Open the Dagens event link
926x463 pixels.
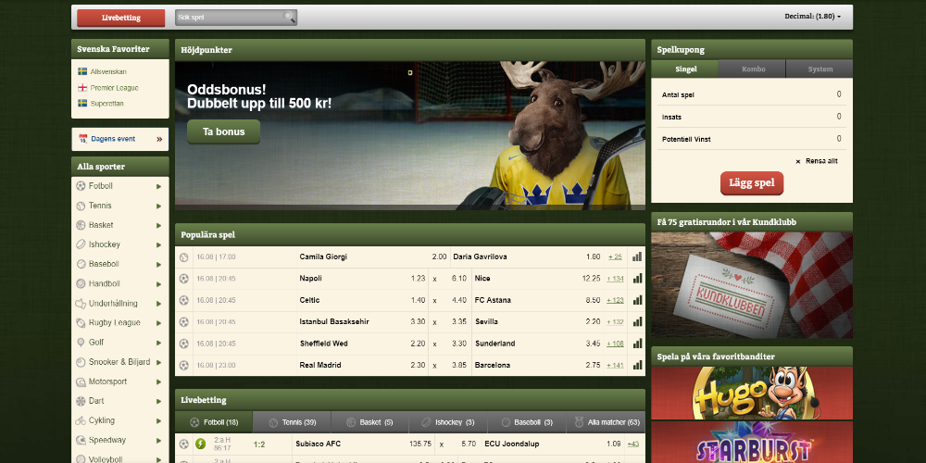click(120, 140)
